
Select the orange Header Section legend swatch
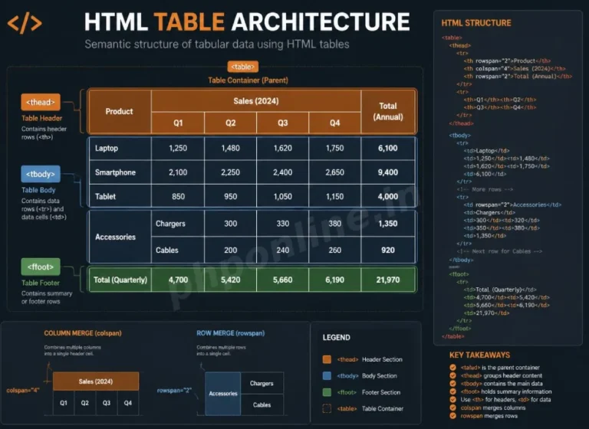(x=327, y=359)
